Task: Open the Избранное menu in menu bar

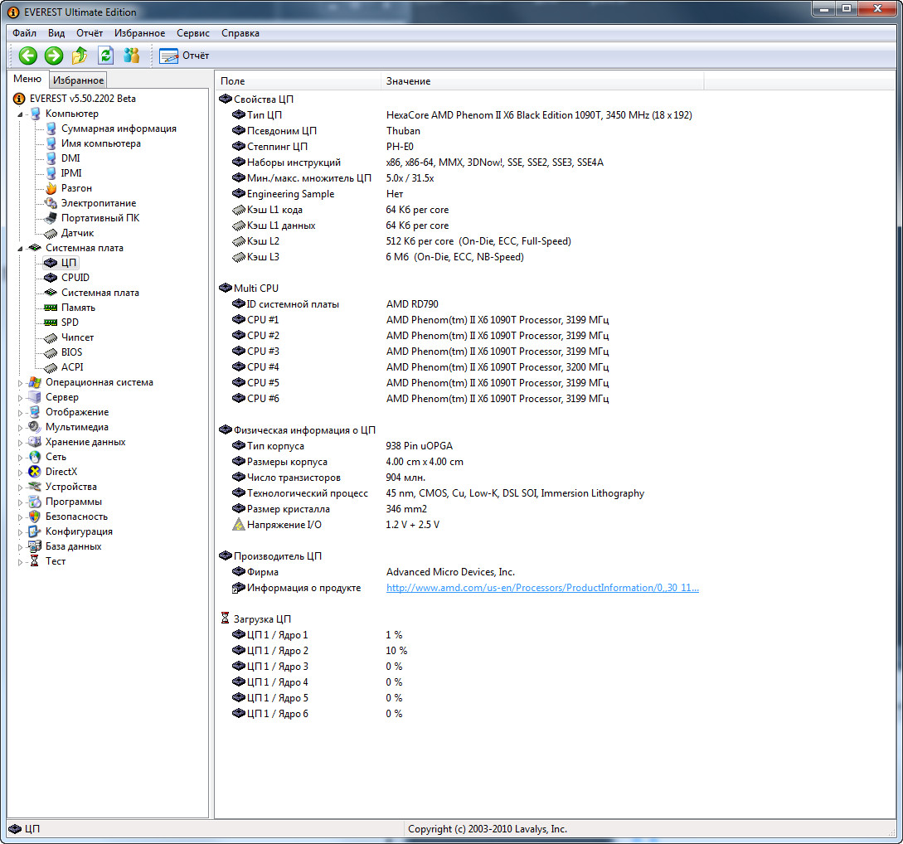Action: click(x=139, y=33)
